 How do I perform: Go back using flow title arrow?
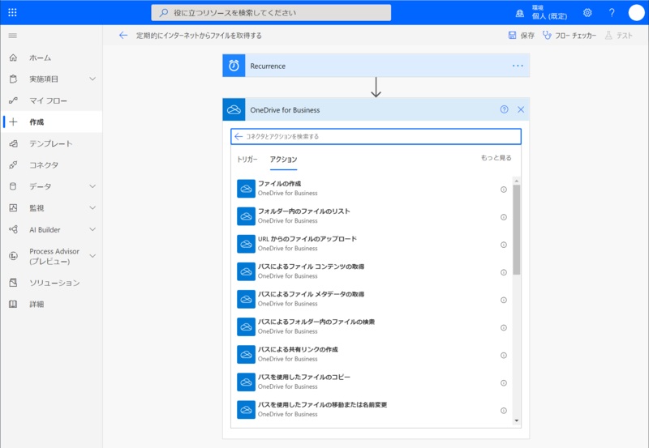[x=123, y=36]
